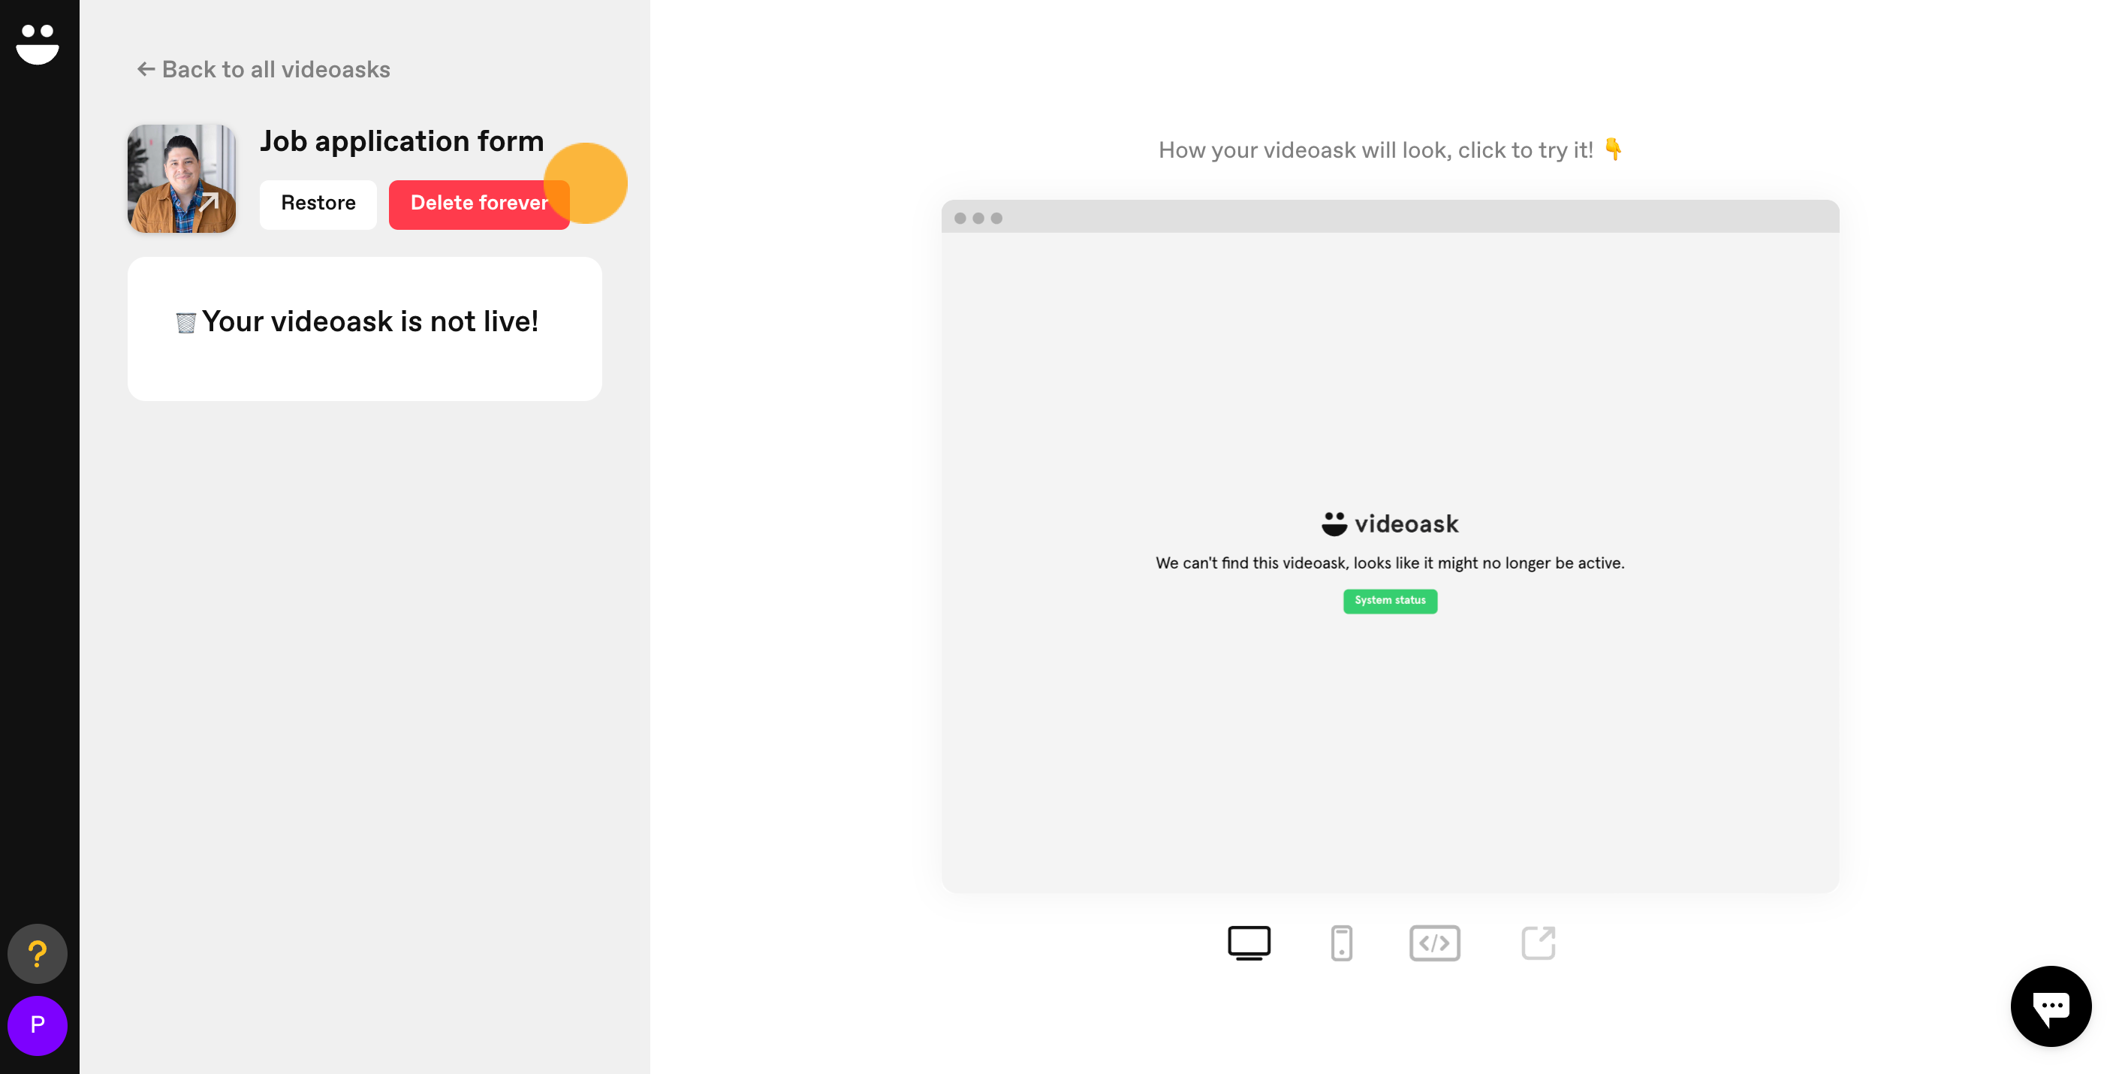Viewport: 2113px width, 1074px height.
Task: Open the Job application form thumbnail
Action: tap(181, 178)
